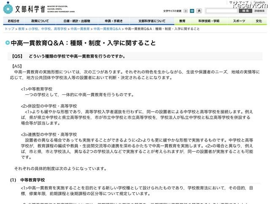Click the <3>連携型の中学校・高等学校 text
The image size is (270, 204).
[x=49, y=134]
